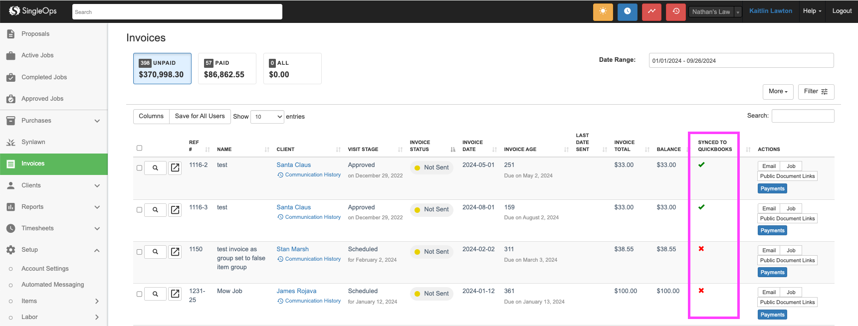Click the red history icon button
The height and width of the screenshot is (326, 858).
[x=676, y=11]
